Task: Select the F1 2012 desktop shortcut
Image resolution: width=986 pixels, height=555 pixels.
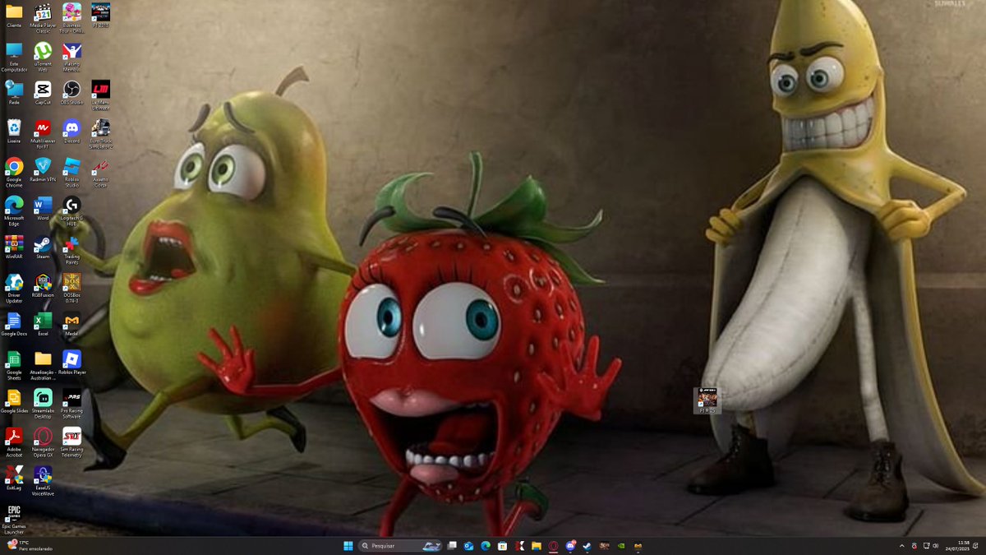Action: click(x=100, y=16)
